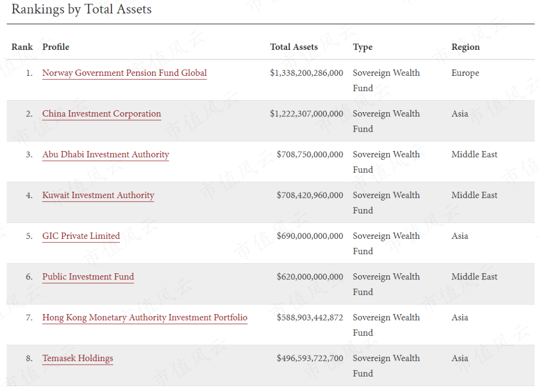Select GIC Private Limited link
539x387 pixels.
click(81, 236)
